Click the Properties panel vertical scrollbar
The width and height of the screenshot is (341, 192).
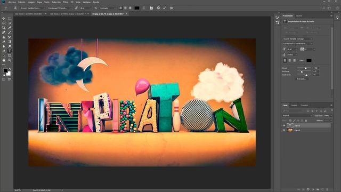pyautogui.click(x=332, y=58)
